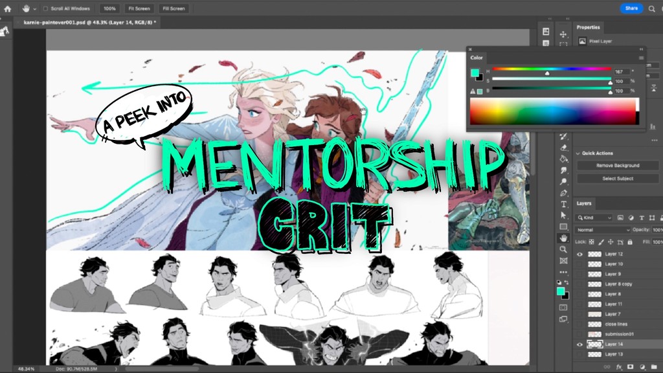Select the Color panel tab
The width and height of the screenshot is (663, 373).
477,58
